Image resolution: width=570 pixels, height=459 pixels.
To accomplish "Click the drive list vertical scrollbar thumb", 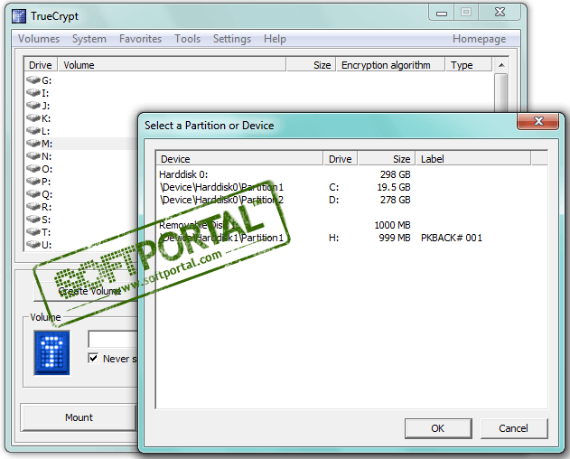I will pos(501,93).
